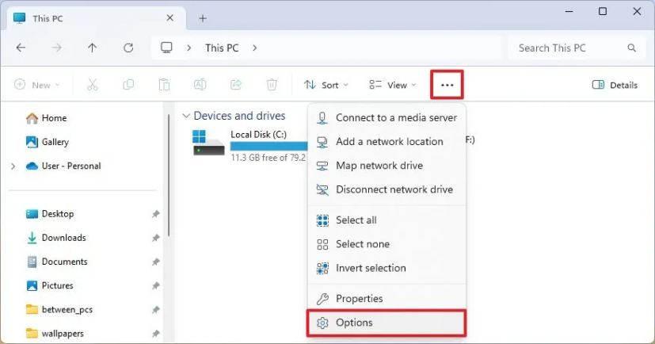
Task: Toggle the Details pane button
Action: click(x=615, y=85)
